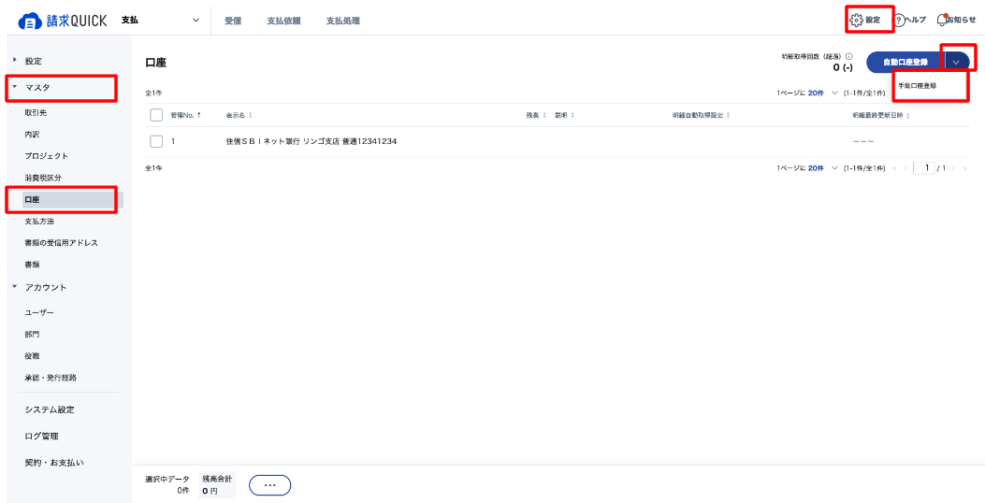This screenshot has width=985, height=503.
Task: Change top rows-per-page 20件 dropdown
Action: coord(823,93)
